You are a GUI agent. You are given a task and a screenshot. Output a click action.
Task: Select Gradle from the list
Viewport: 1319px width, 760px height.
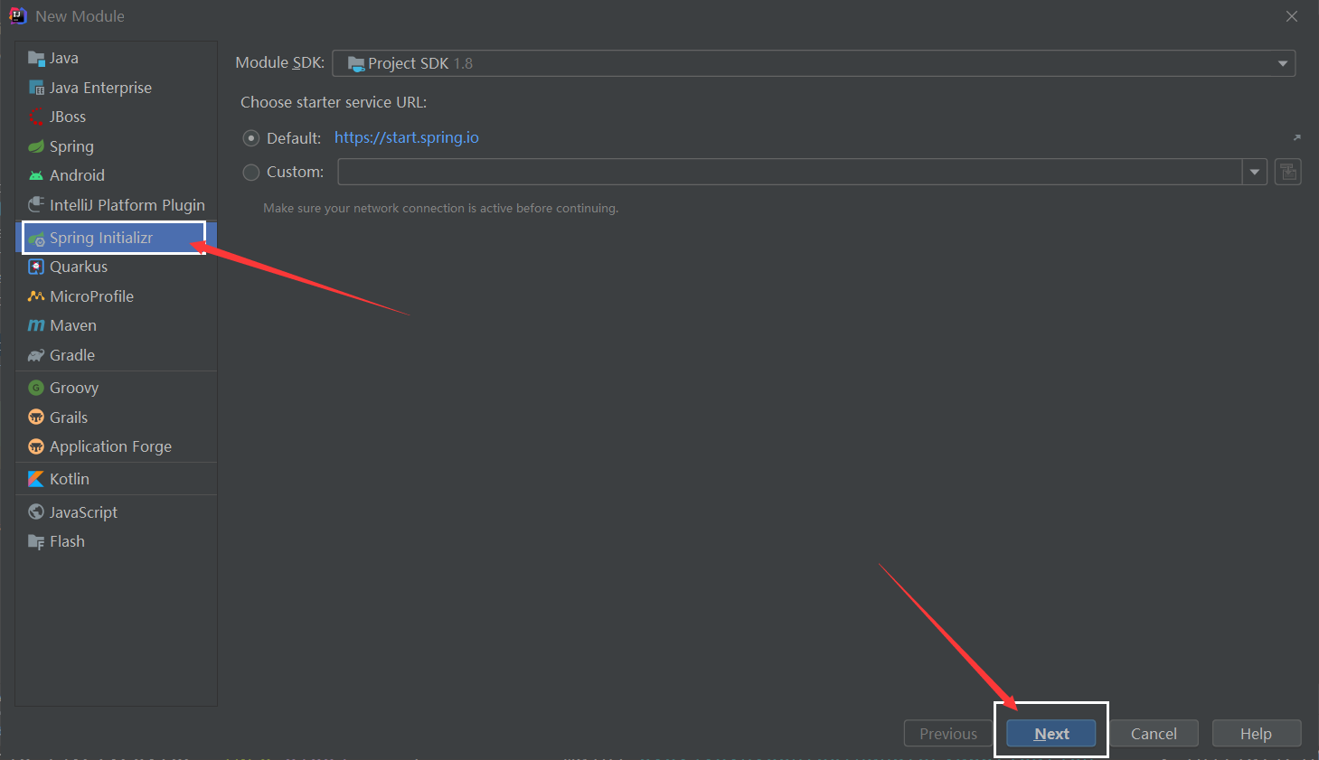pos(117,355)
